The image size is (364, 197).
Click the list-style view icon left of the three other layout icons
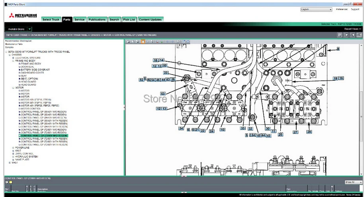click(339, 35)
